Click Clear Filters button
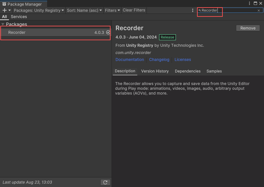The width and height of the screenshot is (264, 187). [x=134, y=10]
